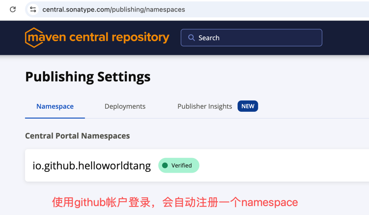Open site information icon in address bar
The height and width of the screenshot is (215, 369).
tap(33, 10)
